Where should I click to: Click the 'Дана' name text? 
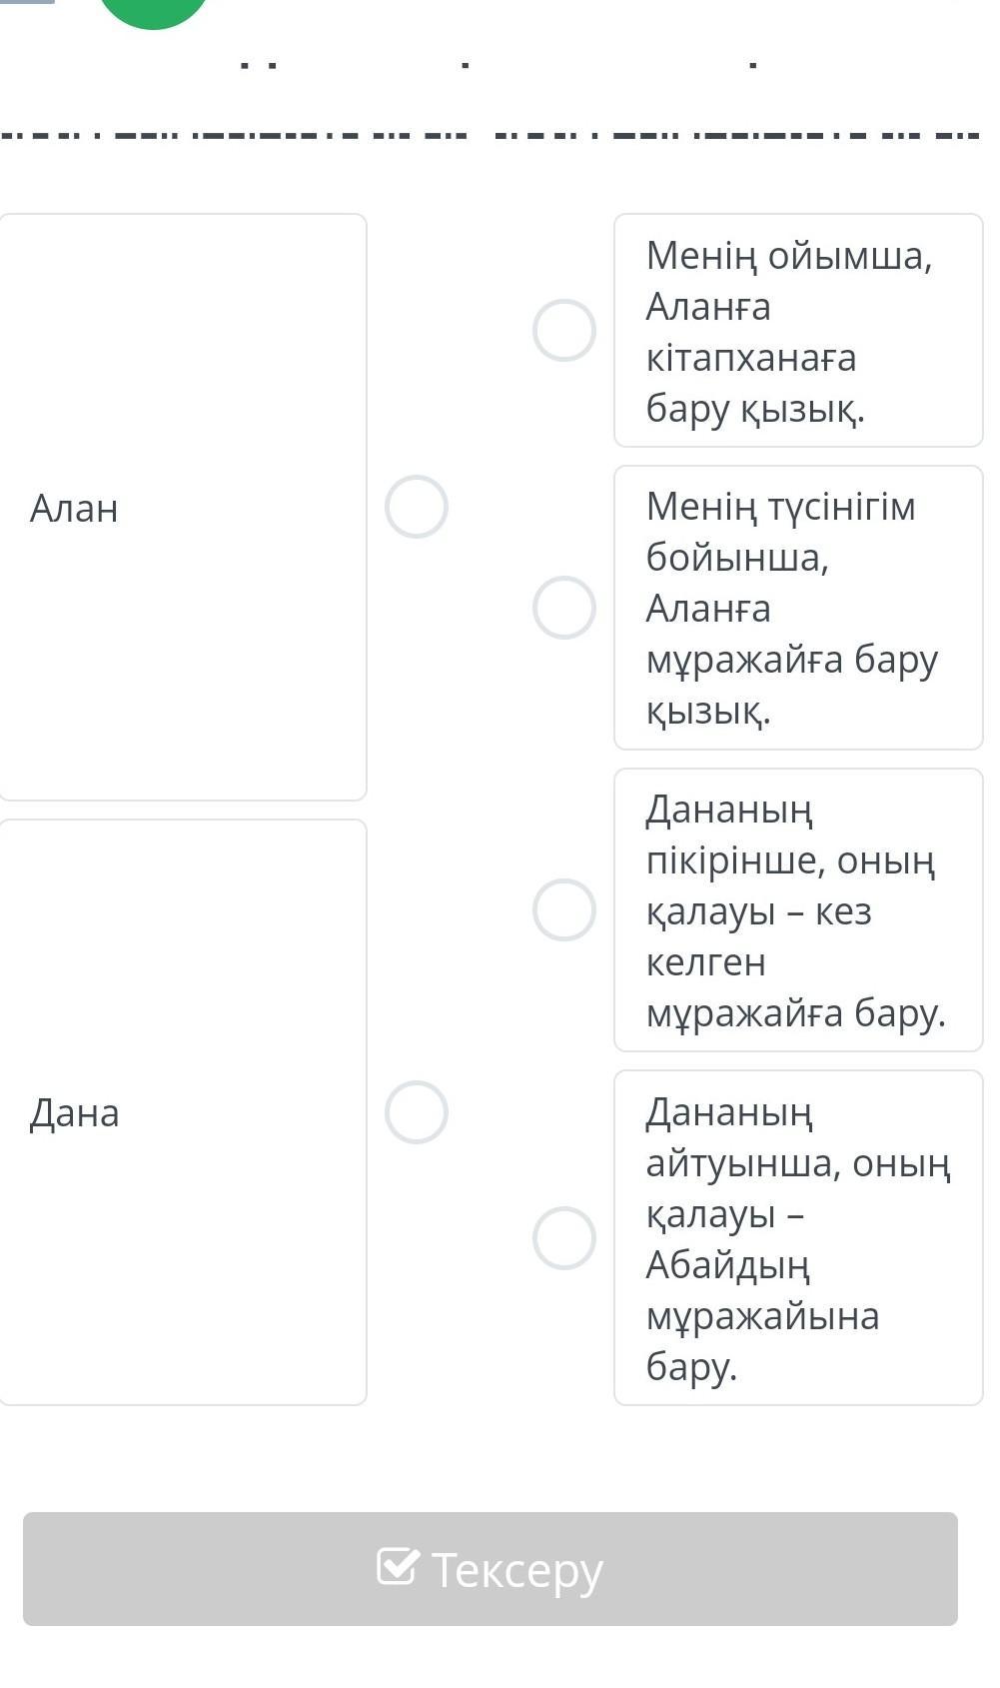click(74, 1113)
